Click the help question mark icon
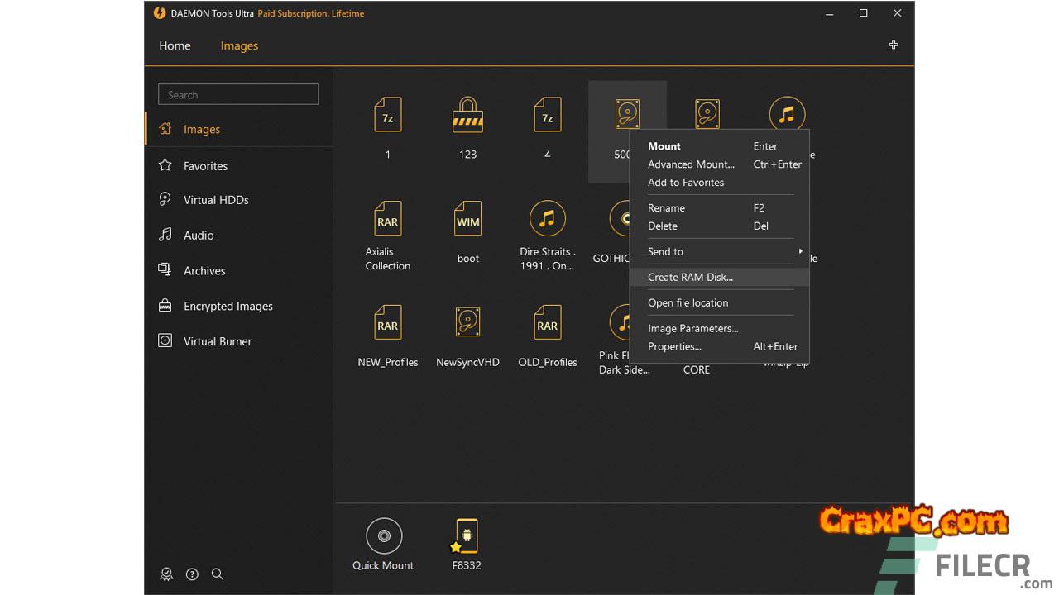 coord(192,574)
